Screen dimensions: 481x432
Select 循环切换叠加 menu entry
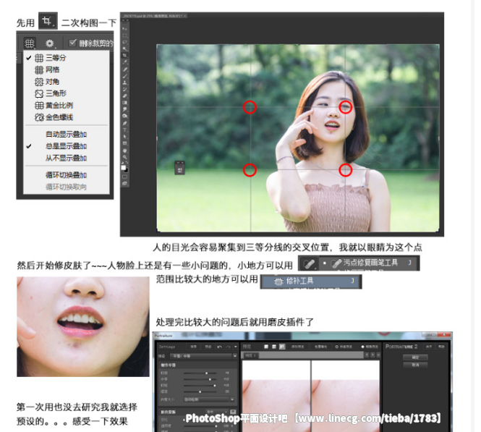coord(67,175)
